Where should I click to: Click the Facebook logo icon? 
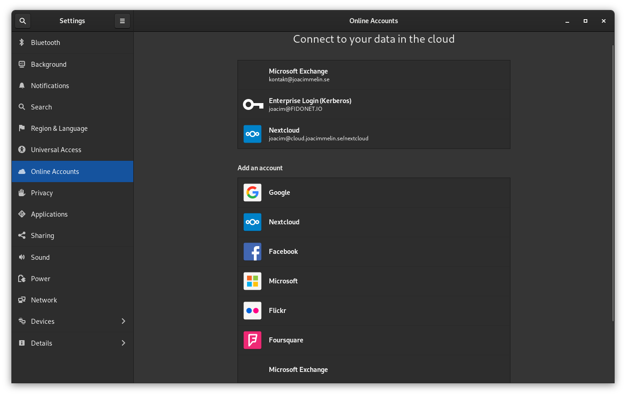[252, 252]
